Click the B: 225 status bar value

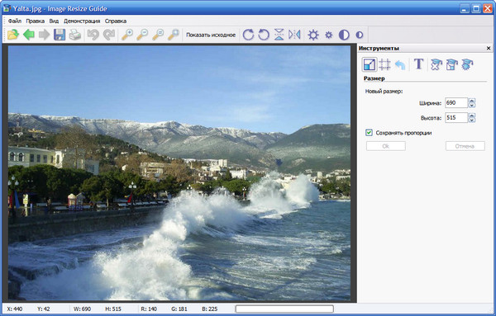[209, 309]
